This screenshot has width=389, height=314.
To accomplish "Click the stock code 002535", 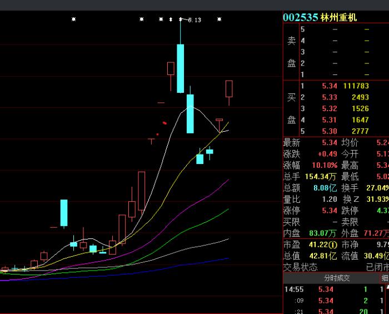I will (x=300, y=17).
